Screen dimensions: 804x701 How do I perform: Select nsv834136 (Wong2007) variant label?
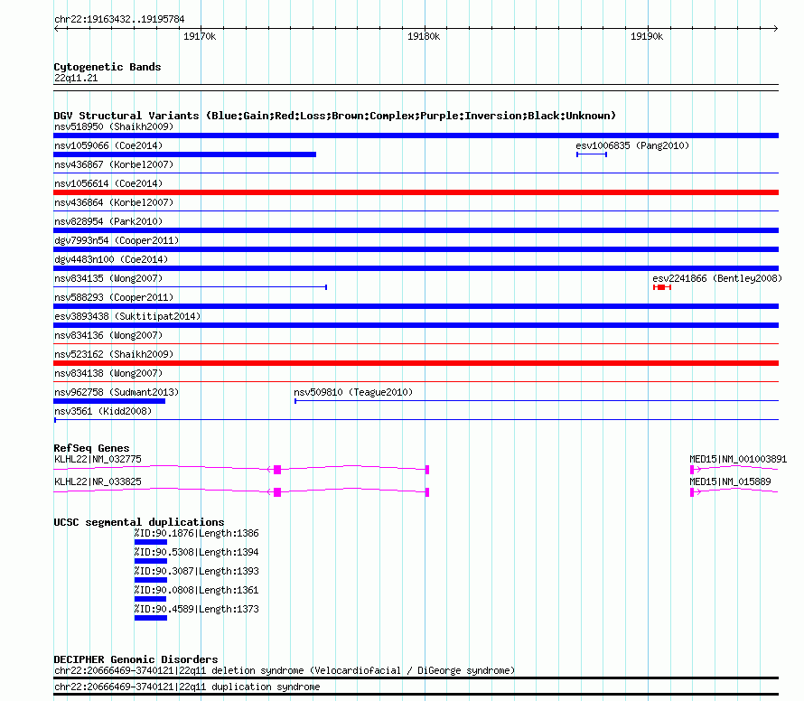point(108,335)
